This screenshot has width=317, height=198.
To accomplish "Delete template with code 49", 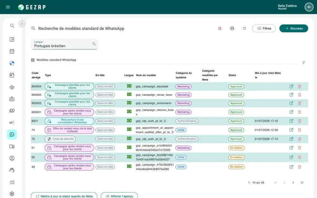I will [300, 167].
